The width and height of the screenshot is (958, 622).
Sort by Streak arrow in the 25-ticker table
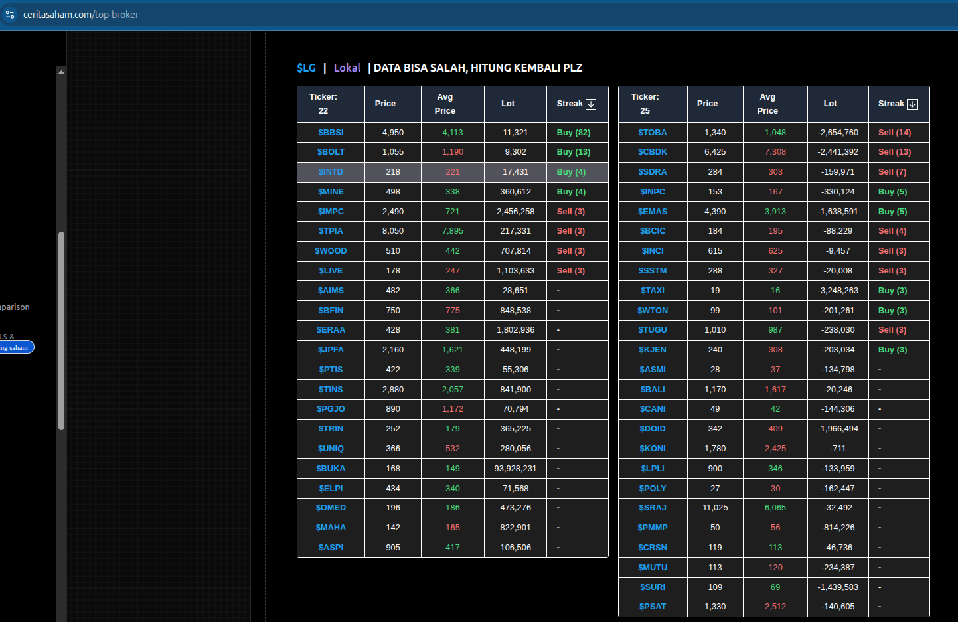912,104
